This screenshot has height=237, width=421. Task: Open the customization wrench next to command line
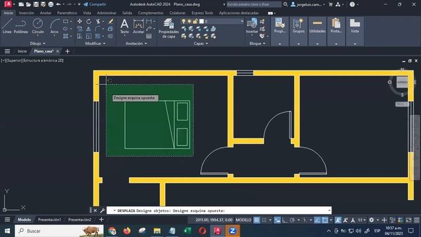pos(102,211)
